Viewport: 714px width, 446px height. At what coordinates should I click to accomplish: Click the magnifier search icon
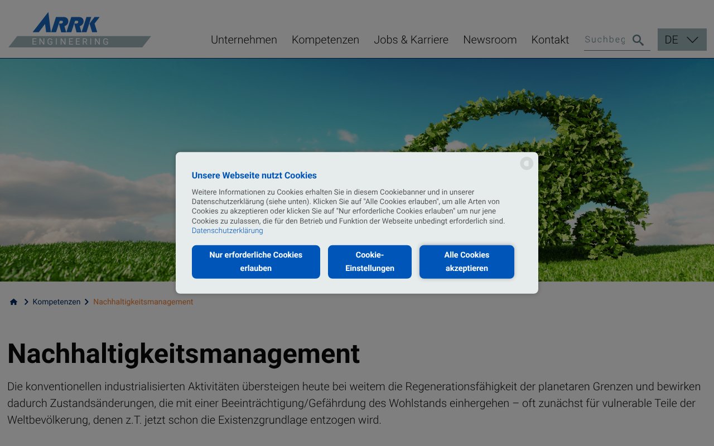tap(638, 40)
